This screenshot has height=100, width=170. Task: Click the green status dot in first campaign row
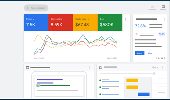tap(100, 80)
